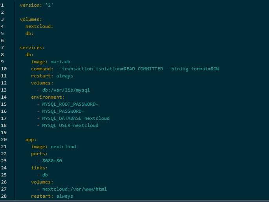The image size is (269, 202).
Task: Click the "nextcloud:/var/www/html" volume mapping
Action: [75, 189]
